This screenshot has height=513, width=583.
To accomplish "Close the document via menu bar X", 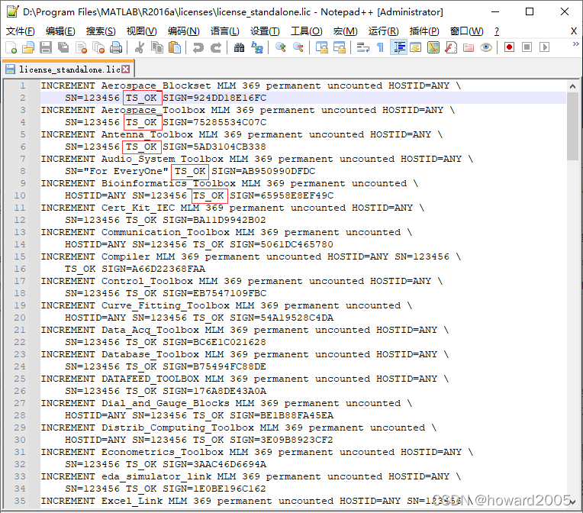I will [574, 31].
